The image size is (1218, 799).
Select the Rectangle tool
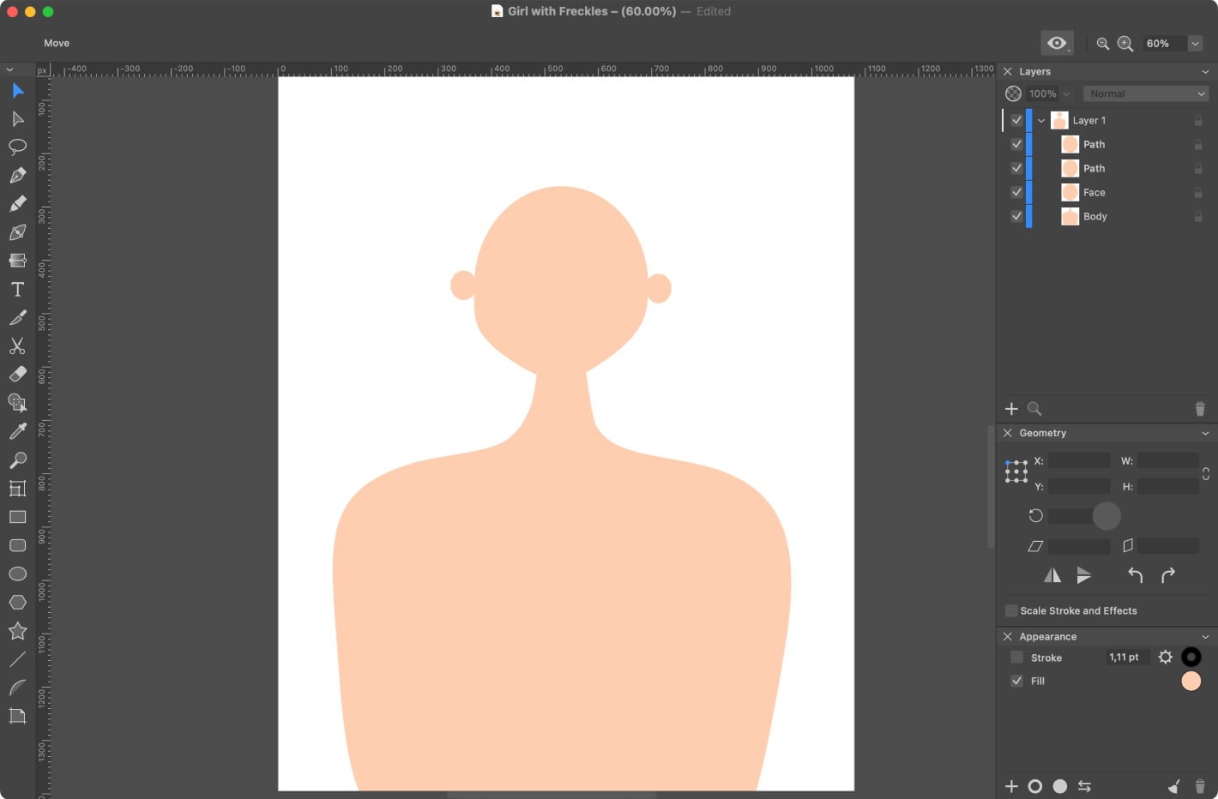(x=17, y=517)
